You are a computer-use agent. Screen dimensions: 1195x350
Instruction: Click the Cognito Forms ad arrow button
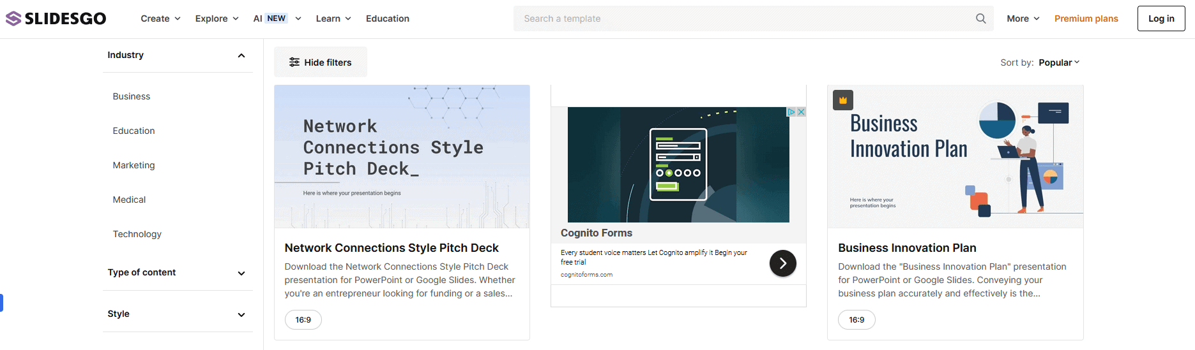[x=782, y=263]
